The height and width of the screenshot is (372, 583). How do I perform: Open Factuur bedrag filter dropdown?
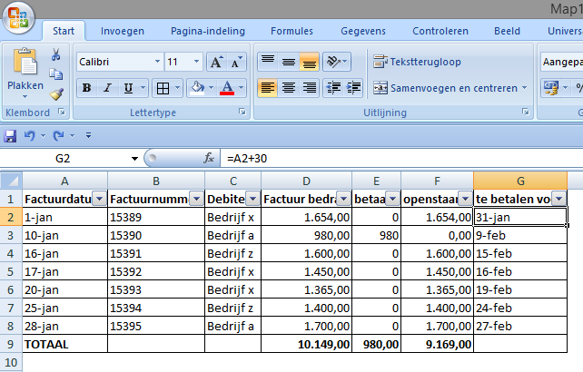point(343,200)
